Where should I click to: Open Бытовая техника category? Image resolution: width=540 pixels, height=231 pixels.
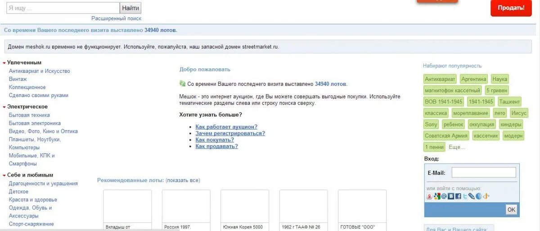[29, 115]
